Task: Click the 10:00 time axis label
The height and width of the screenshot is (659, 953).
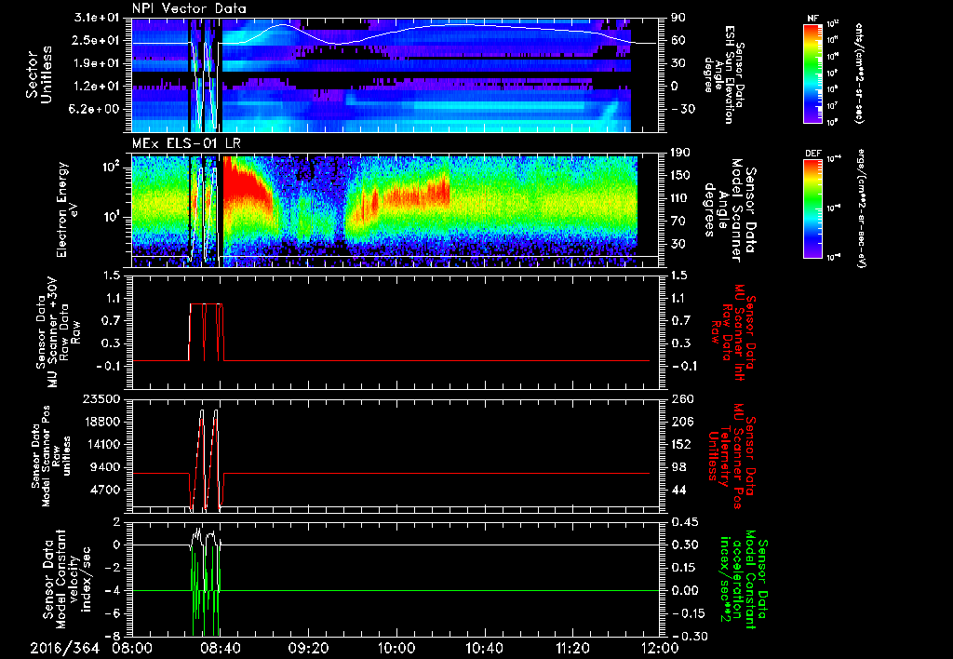Action: pyautogui.click(x=396, y=648)
